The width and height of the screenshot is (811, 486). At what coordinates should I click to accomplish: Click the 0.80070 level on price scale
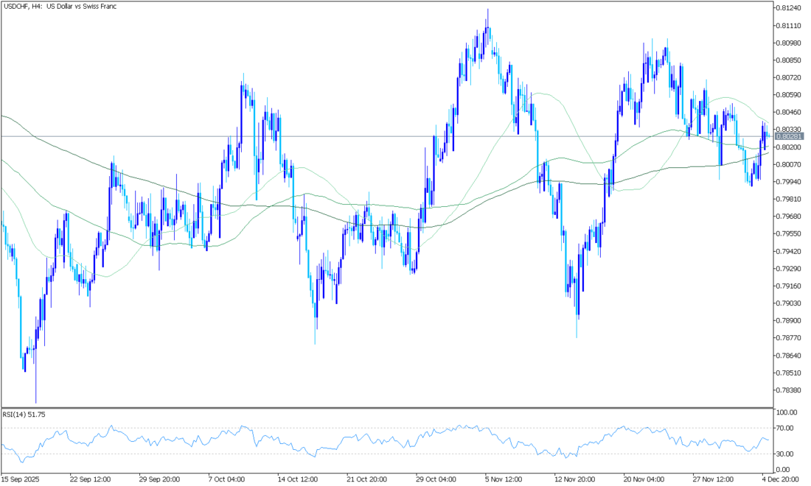pos(788,164)
